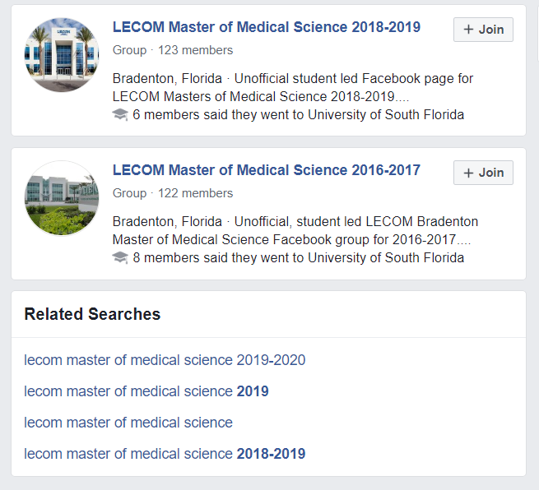Click the 2016-2017 group description text
This screenshot has width=539, height=490.
(295, 230)
